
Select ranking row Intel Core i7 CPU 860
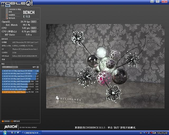pyautogui.click(x=20, y=74)
